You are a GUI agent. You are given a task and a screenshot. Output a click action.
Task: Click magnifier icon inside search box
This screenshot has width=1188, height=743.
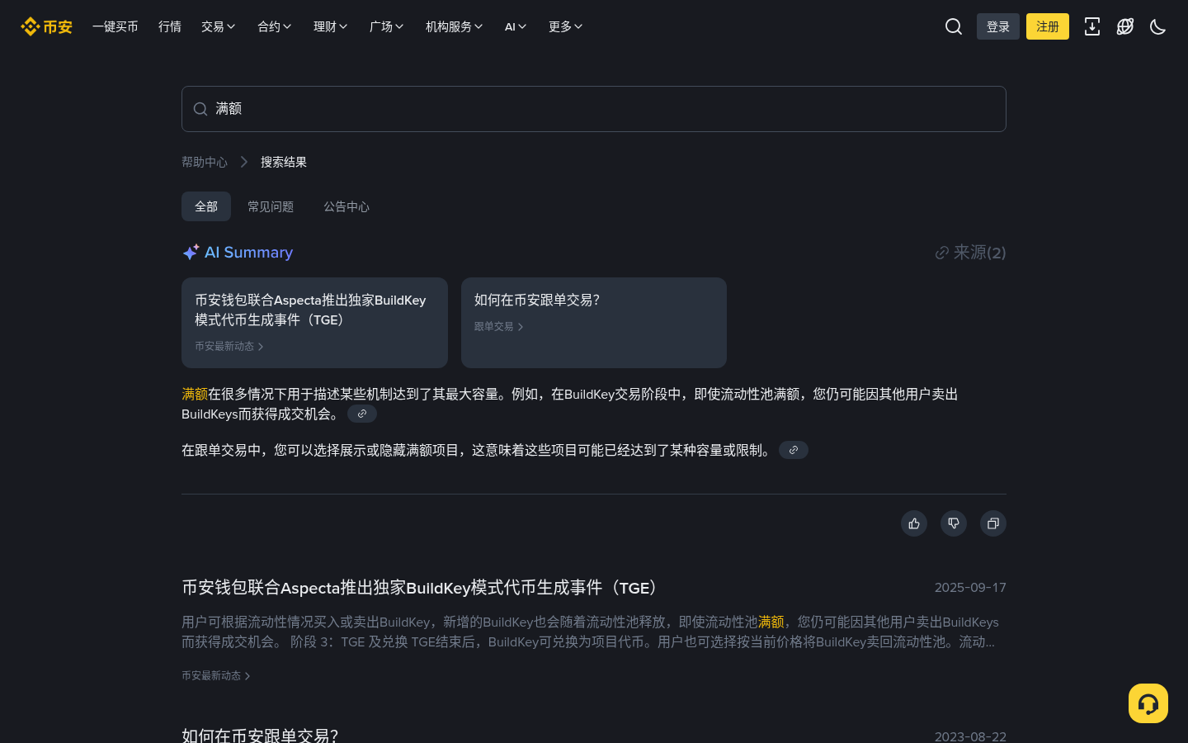200,109
